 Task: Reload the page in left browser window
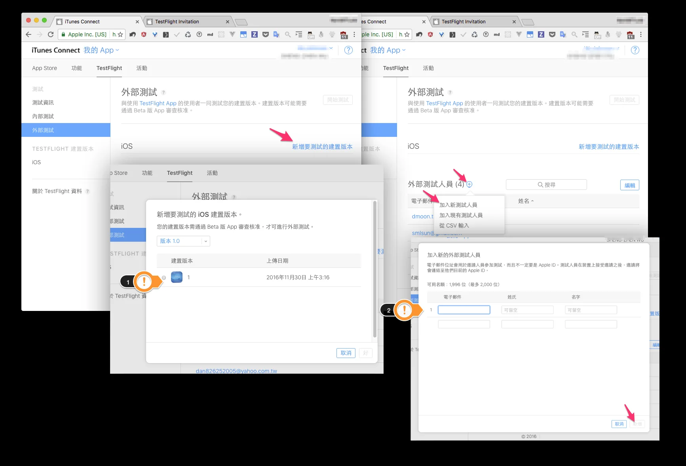51,34
